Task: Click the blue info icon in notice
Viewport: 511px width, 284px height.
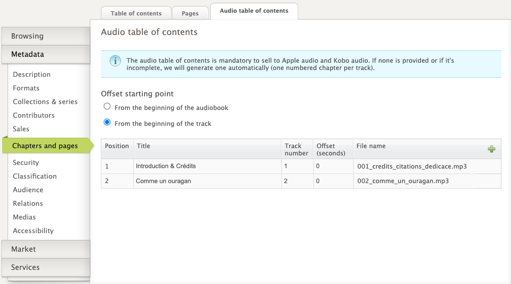Action: 115,61
